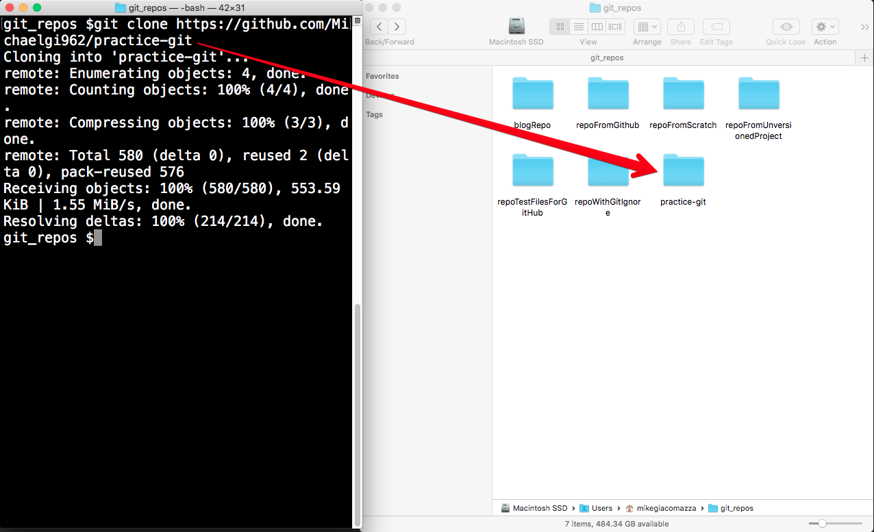Open the Arrange dropdown menu

point(647,27)
